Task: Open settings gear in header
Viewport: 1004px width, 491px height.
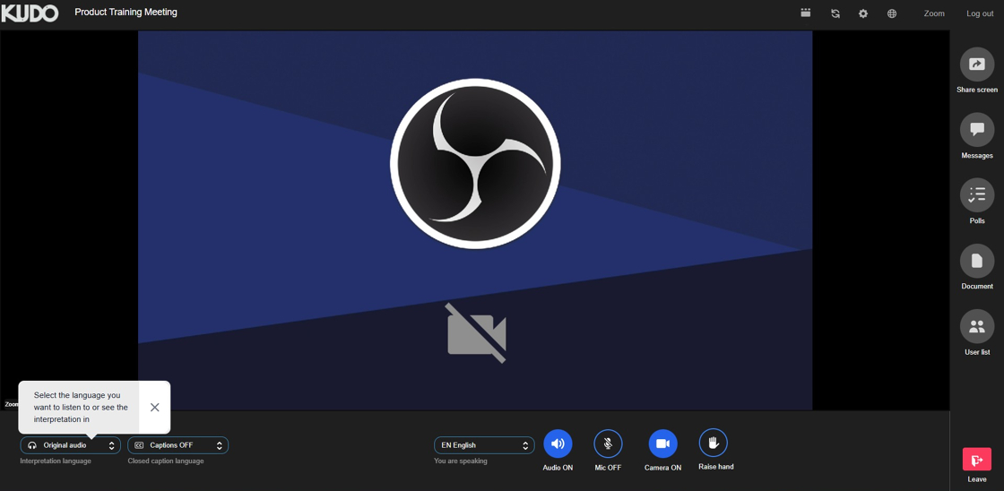Action: [x=863, y=13]
